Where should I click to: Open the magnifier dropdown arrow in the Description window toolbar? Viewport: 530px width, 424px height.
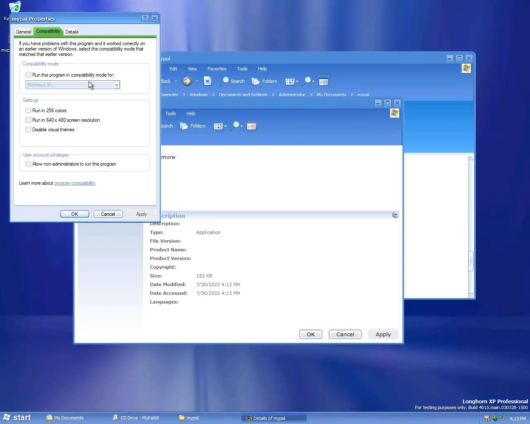[242, 126]
